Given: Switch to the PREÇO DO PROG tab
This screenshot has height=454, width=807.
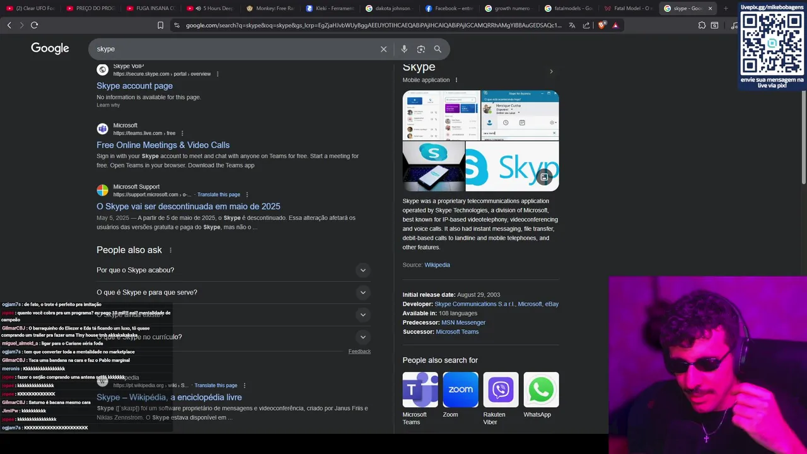Looking at the screenshot, I should (90, 8).
